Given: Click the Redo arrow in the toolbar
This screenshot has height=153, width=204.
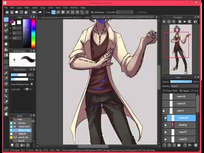Looking at the screenshot, I should (x=40, y=12).
